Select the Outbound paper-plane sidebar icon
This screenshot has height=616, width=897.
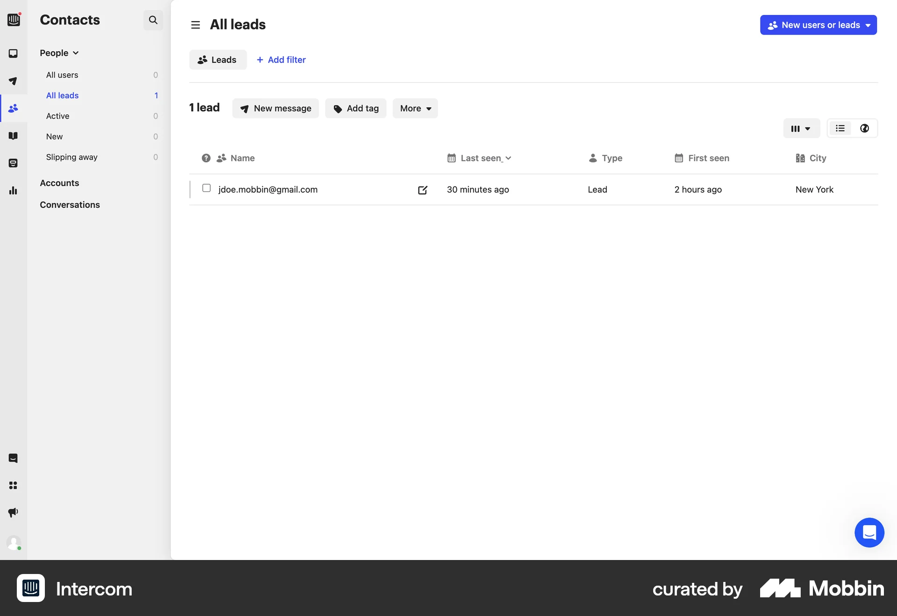14,81
